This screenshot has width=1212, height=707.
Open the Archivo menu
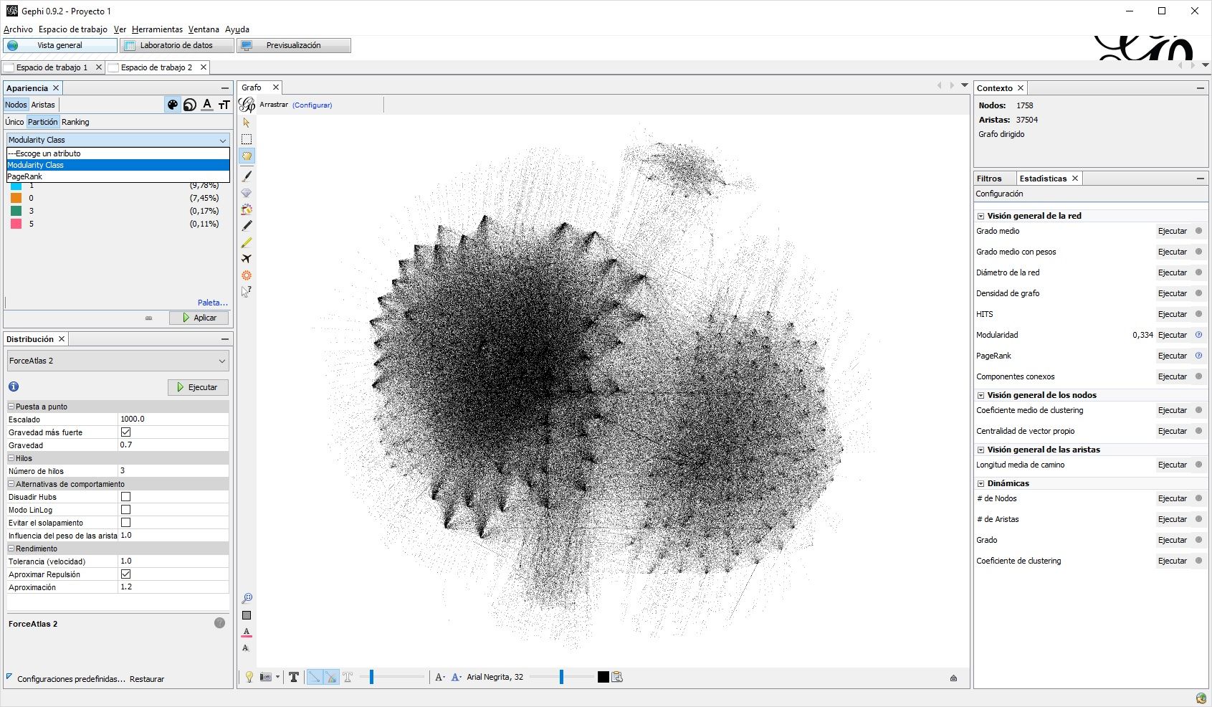(x=18, y=29)
